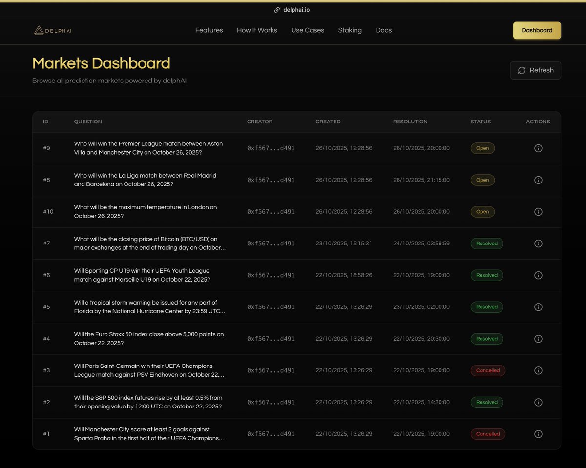Viewport: 586px width, 468px height.
Task: Click the circular arrows icon inside the Refresh button
Action: click(522, 70)
